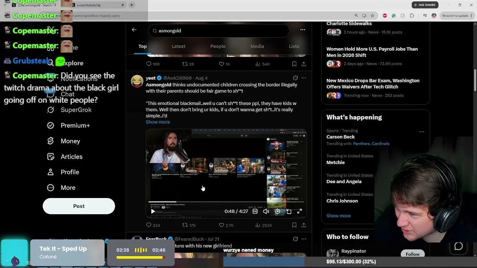Viewport: 477px width, 268px height.
Task: Open search settings three-dot menu beside search box
Action: 303,30
